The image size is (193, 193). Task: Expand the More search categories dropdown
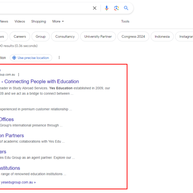pyautogui.click(x=58, y=21)
